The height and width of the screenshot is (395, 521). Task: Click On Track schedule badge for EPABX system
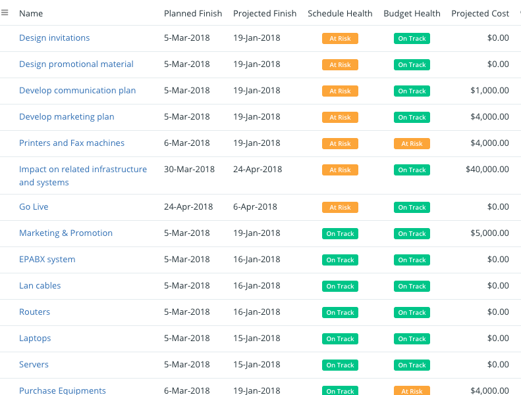coord(340,260)
